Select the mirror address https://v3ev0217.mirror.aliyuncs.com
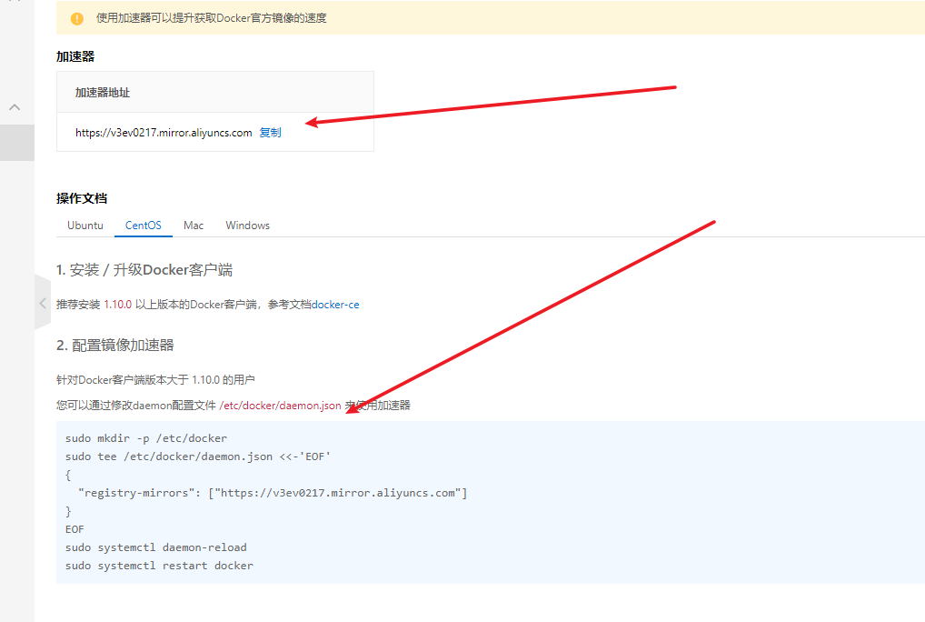The height and width of the screenshot is (622, 925). point(162,132)
